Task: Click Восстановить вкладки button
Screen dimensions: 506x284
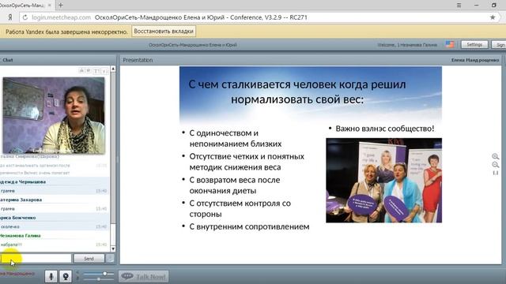Action: pos(164,32)
